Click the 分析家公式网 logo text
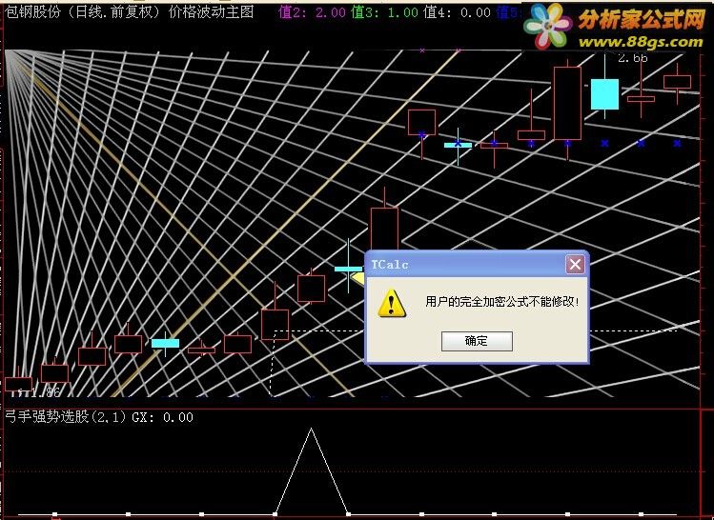The image size is (714, 520). pos(642,19)
